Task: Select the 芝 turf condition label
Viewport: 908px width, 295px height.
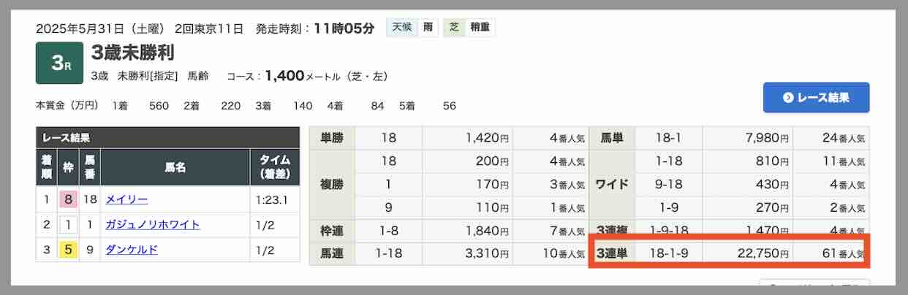Action: click(x=454, y=28)
